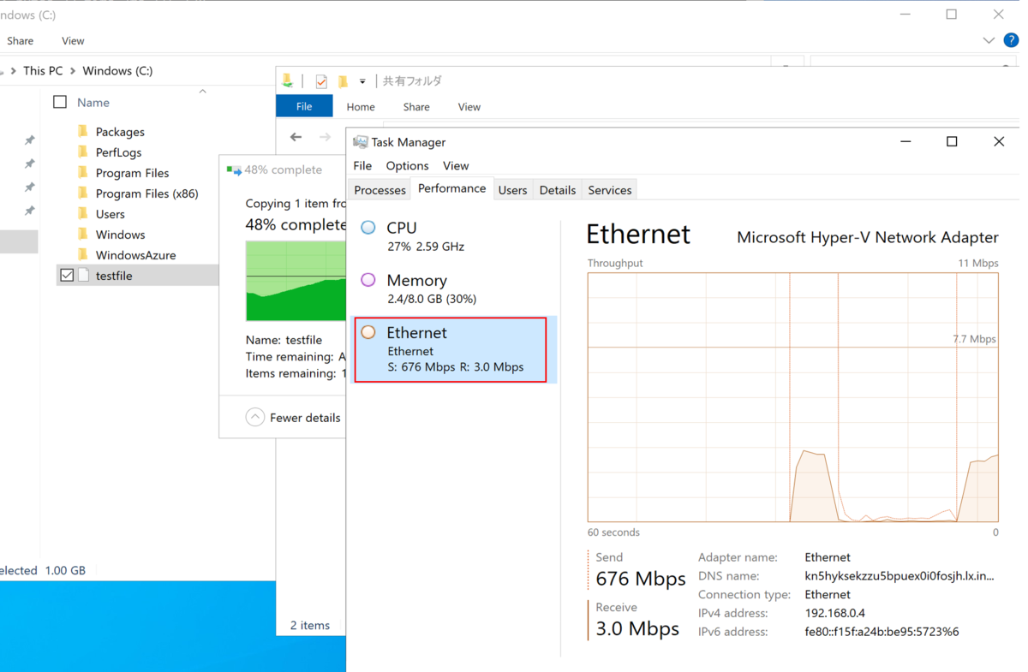Click the Task Manager title bar icon

coord(361,142)
